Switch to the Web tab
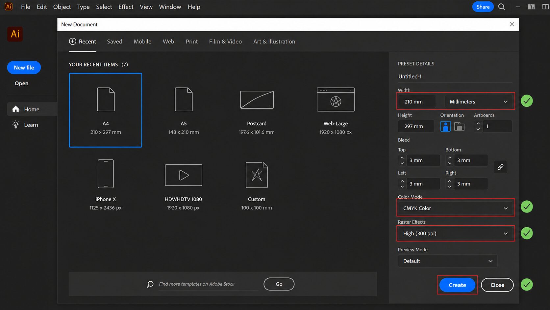Viewport: 550px width, 310px height. (x=168, y=42)
